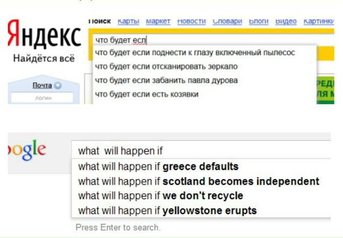Select the есть козявки suggestion

147,94
